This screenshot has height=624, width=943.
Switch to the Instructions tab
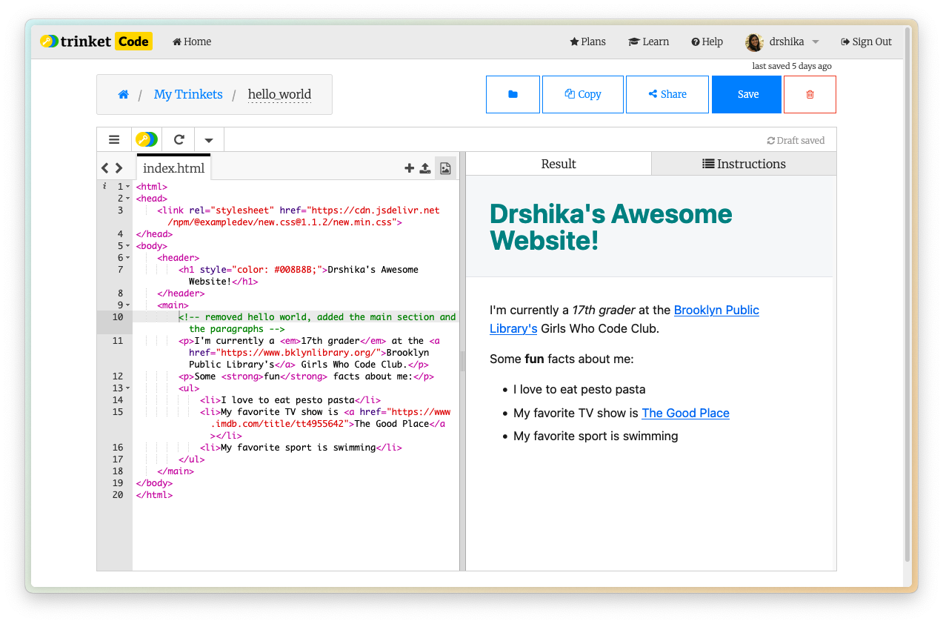pyautogui.click(x=744, y=164)
